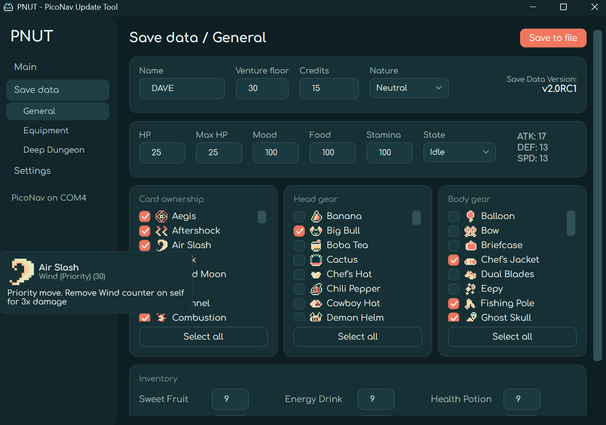Click the Venture floor input field
The height and width of the screenshot is (425, 606).
pos(262,88)
